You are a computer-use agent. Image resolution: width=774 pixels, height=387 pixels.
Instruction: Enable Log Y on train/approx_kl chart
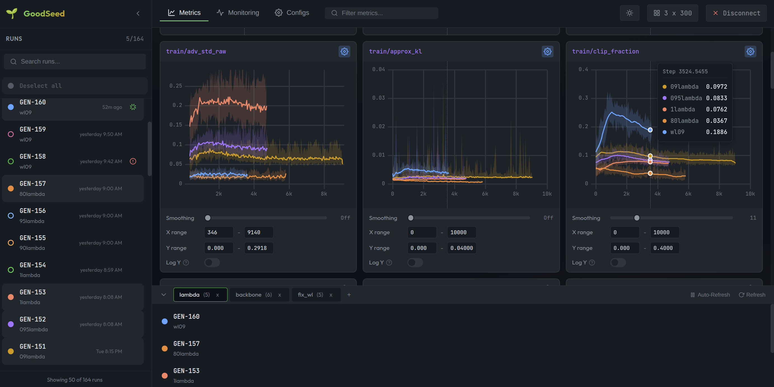pos(415,262)
